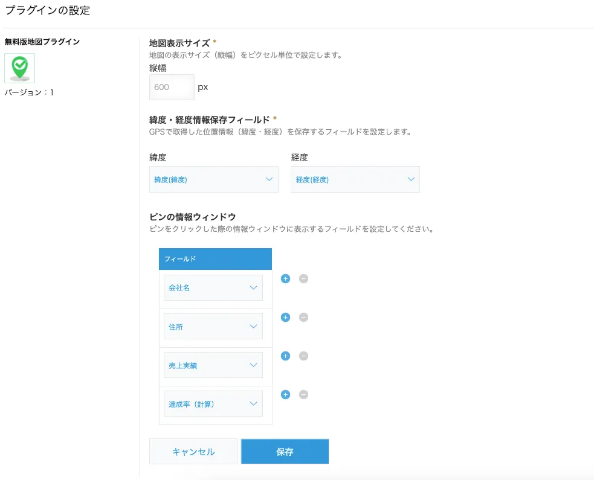Click the map plugin pin icon
The width and height of the screenshot is (594, 480).
(x=19, y=68)
